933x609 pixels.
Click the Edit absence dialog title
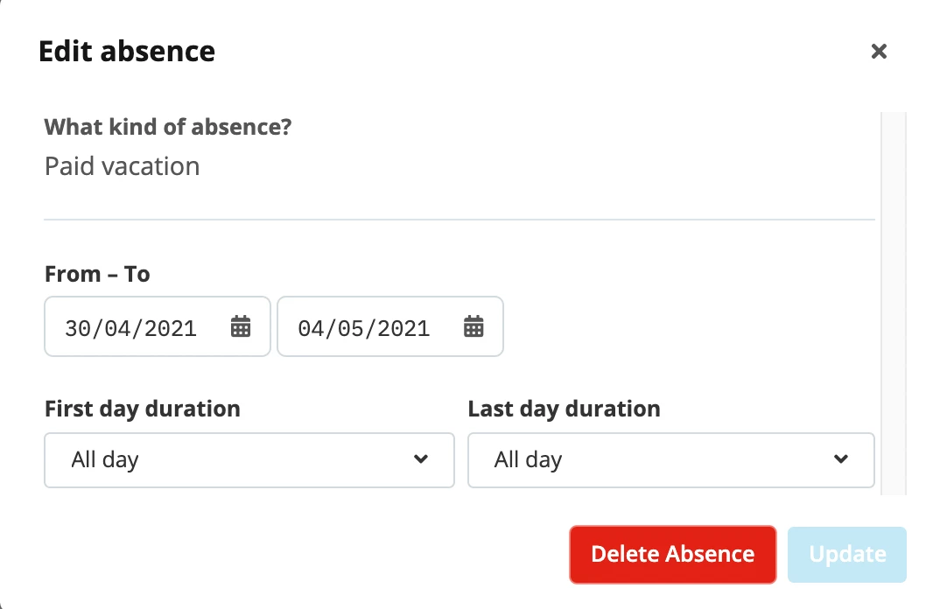click(x=127, y=51)
